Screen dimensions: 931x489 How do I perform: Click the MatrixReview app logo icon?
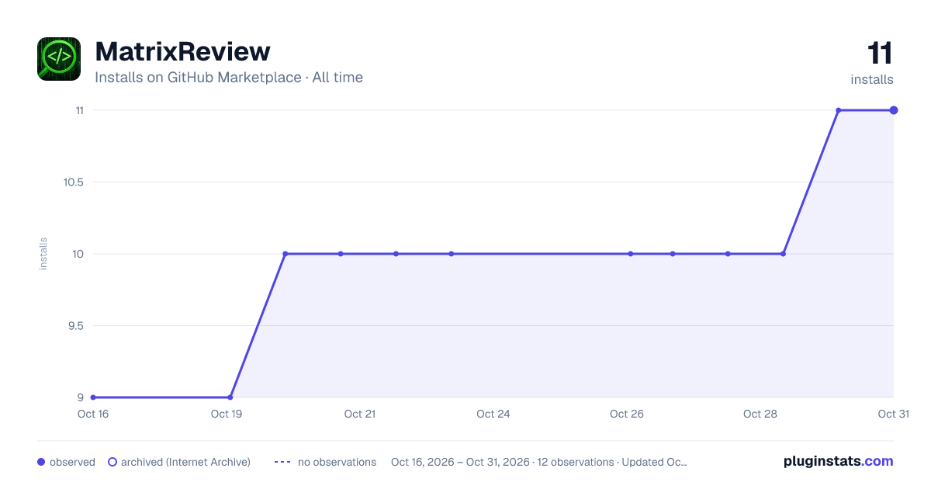[59, 59]
